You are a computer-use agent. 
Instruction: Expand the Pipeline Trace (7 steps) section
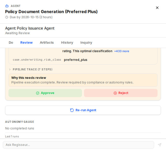pos(31,69)
